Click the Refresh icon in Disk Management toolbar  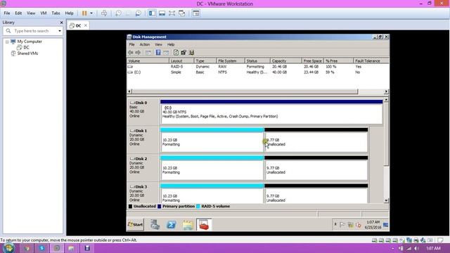tap(176, 53)
